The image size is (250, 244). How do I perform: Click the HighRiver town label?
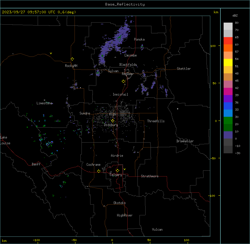(125, 215)
